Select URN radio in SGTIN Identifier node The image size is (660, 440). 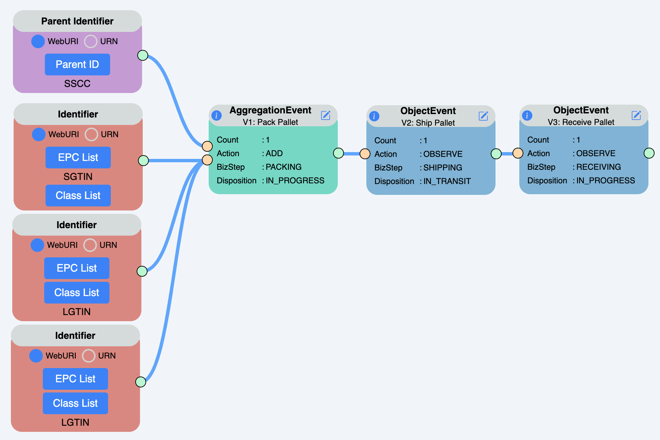[x=91, y=134]
